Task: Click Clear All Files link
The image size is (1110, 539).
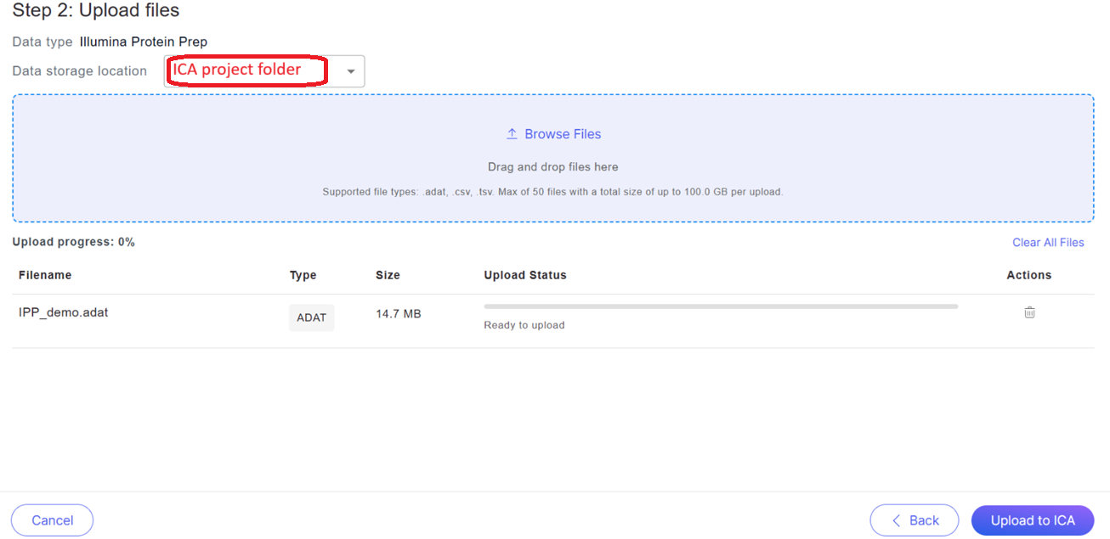Action: (x=1048, y=243)
